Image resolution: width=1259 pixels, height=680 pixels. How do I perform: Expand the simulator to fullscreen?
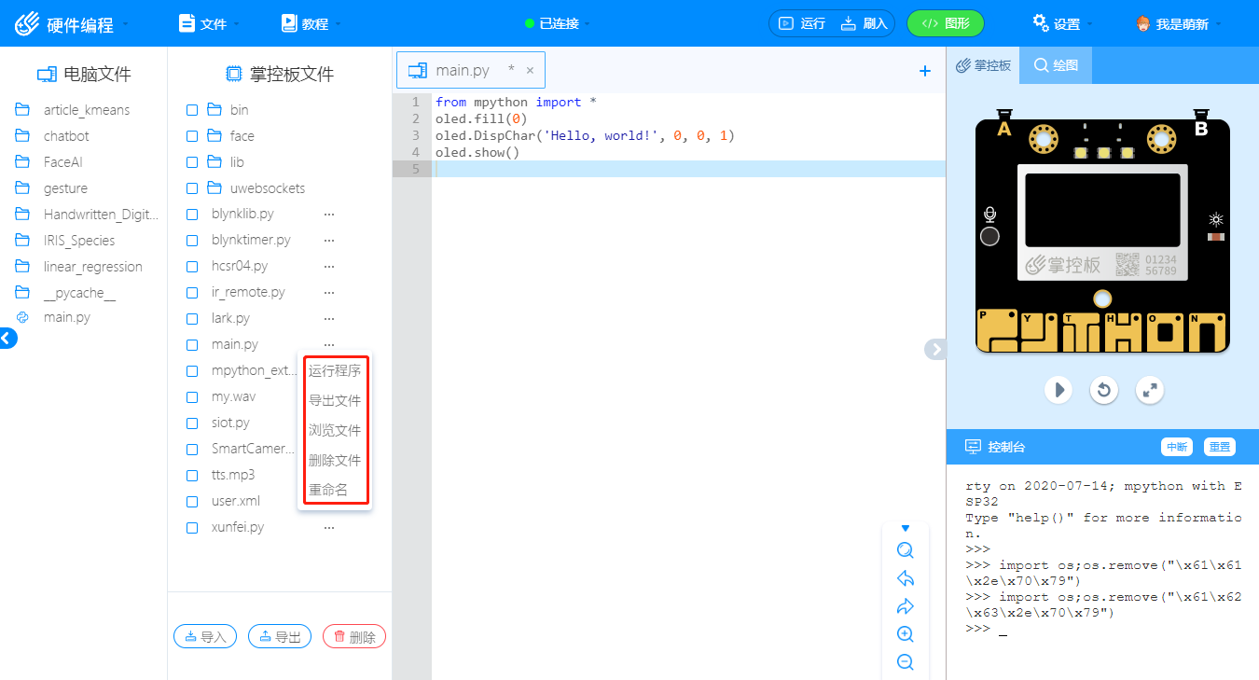1151,389
